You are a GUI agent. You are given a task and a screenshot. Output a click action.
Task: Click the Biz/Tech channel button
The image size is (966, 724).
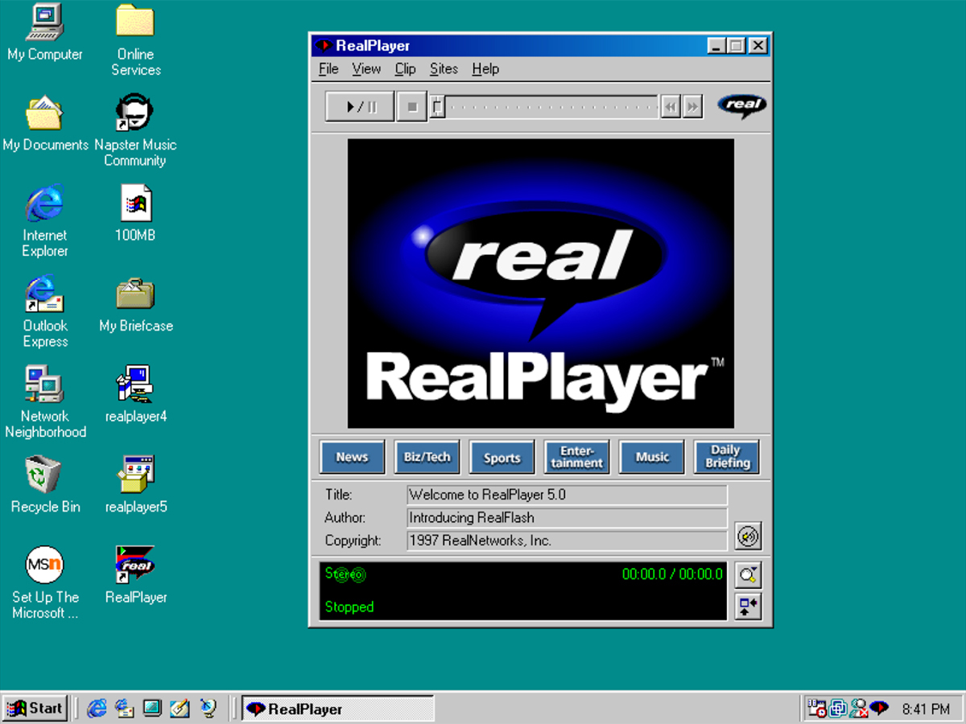[427, 457]
